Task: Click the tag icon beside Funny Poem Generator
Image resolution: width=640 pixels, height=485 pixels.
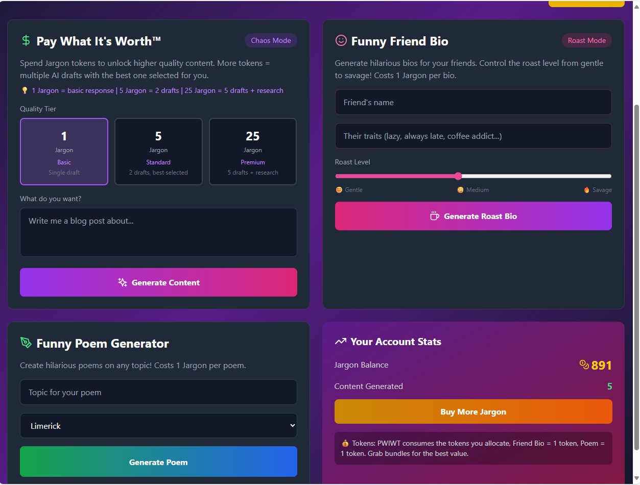Action: [x=26, y=343]
